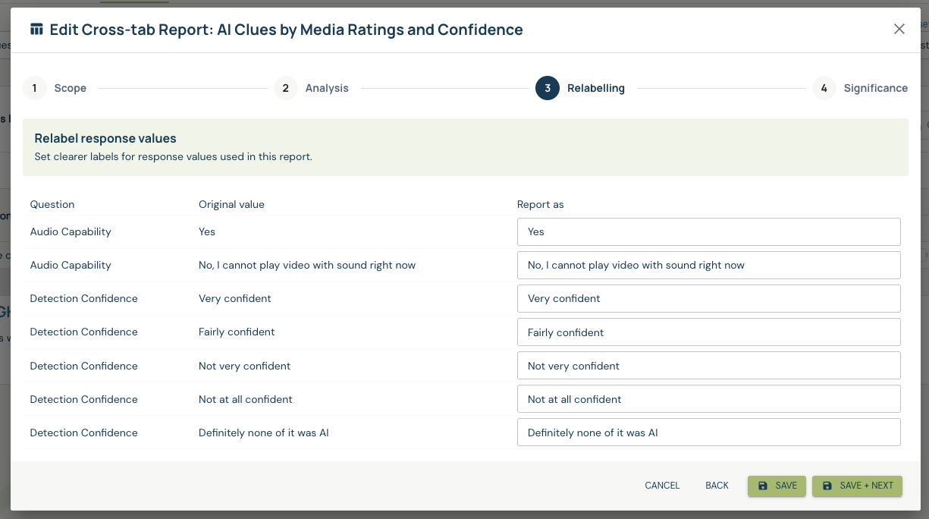Screen dimensions: 929x519
Task: Go to step 2 Analysis
Action: click(x=311, y=88)
